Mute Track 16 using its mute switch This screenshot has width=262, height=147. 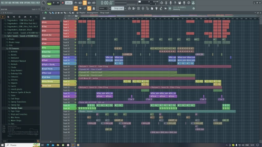pos(75,66)
